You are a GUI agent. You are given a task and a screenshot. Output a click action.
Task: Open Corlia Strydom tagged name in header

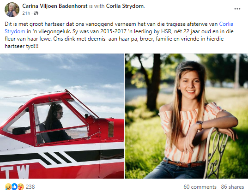125,6
